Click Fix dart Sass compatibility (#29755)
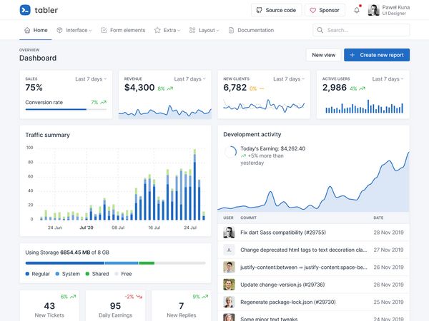This screenshot has width=429, height=321. click(283, 233)
